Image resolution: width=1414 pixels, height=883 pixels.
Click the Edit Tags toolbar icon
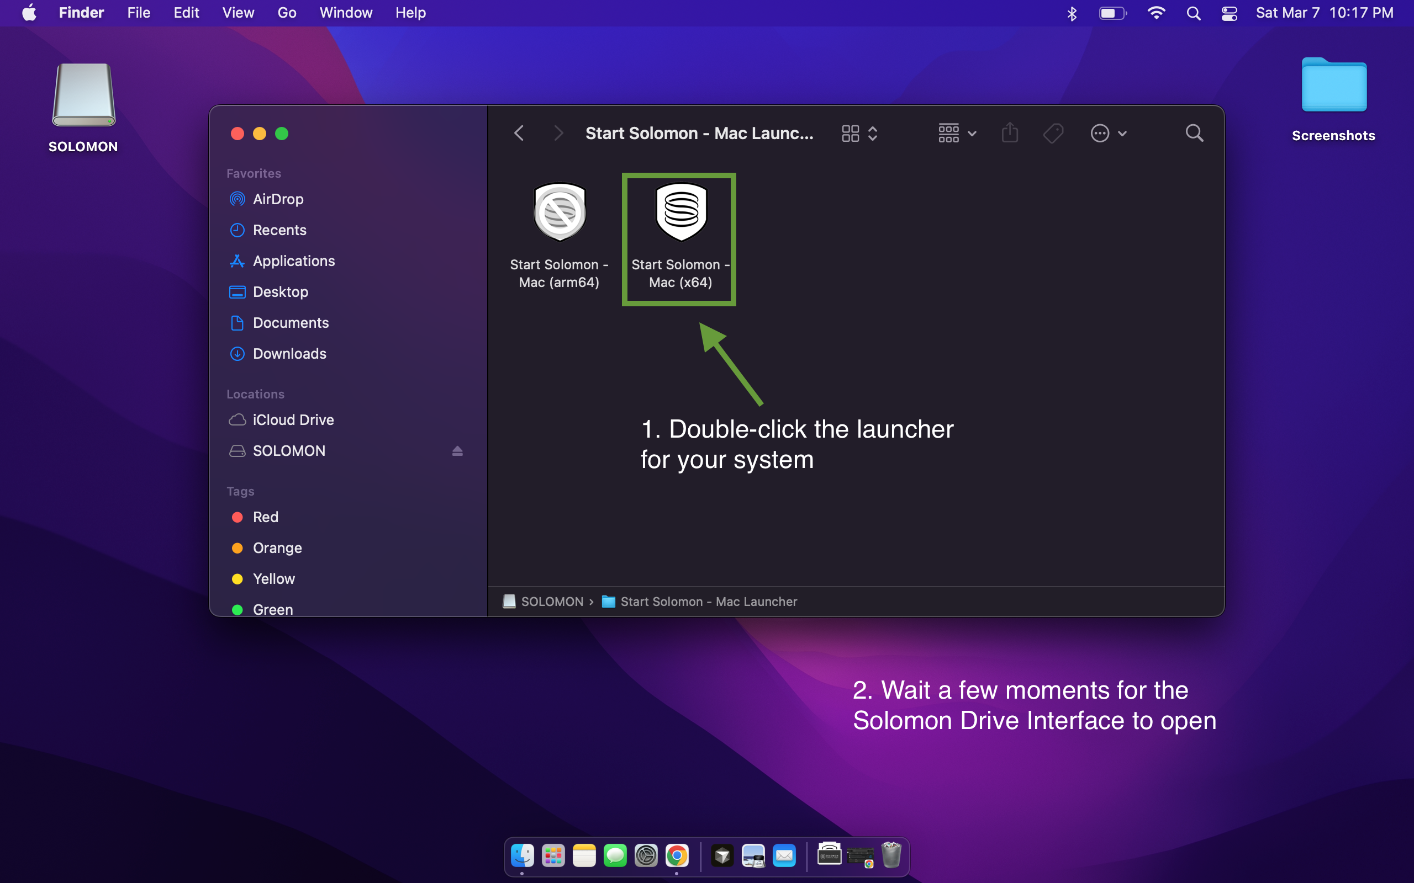1053,133
